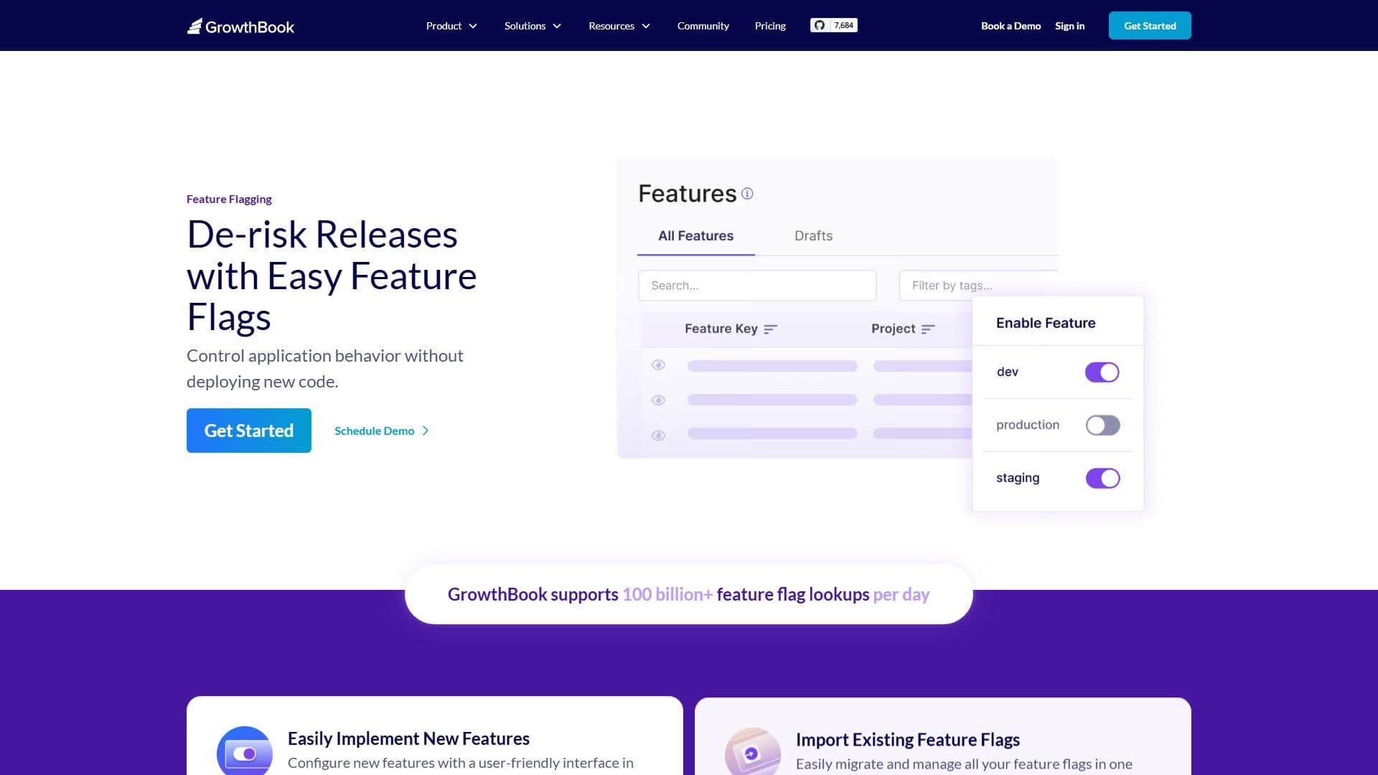Expand the Resources menu
1378x775 pixels.
[619, 26]
